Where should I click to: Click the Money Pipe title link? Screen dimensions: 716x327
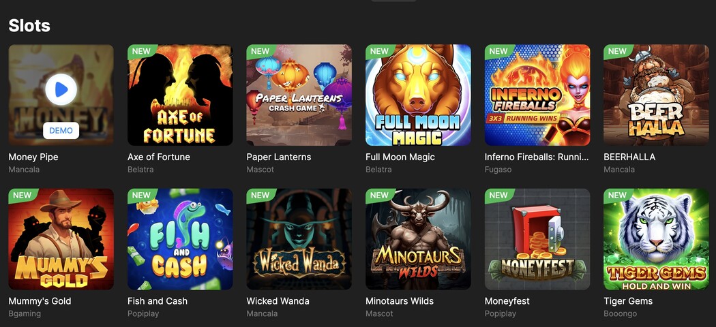[33, 157]
